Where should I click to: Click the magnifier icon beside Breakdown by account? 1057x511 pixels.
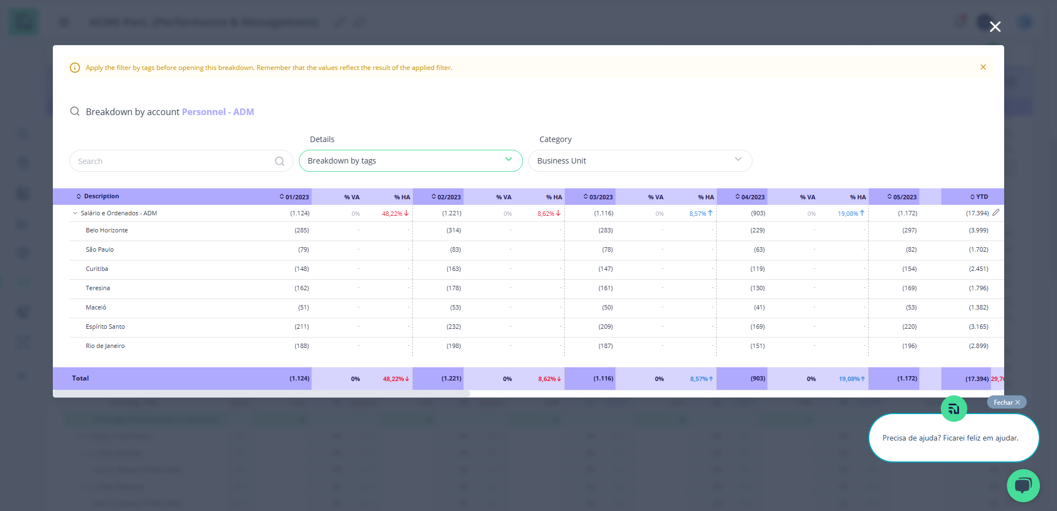click(x=75, y=111)
